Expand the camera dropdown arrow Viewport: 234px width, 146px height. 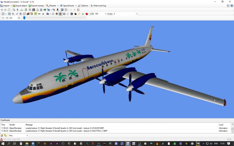pos(50,14)
